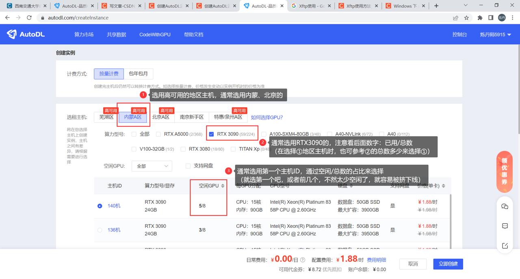Click the 领优惠券 coupon floating badge
This screenshot has width=520, height=279.
pyautogui.click(x=504, y=171)
